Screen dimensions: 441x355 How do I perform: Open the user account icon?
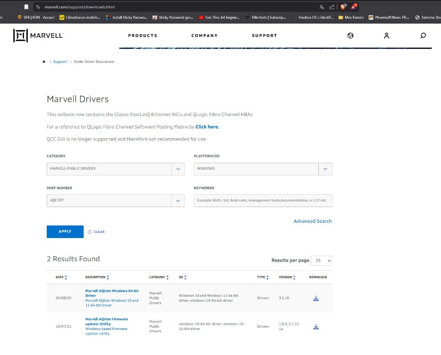click(387, 36)
